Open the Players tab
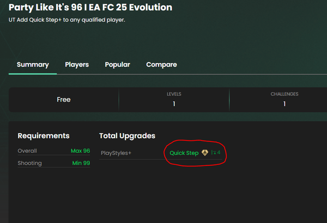Viewport: 327px width, 223px height. [x=77, y=65]
